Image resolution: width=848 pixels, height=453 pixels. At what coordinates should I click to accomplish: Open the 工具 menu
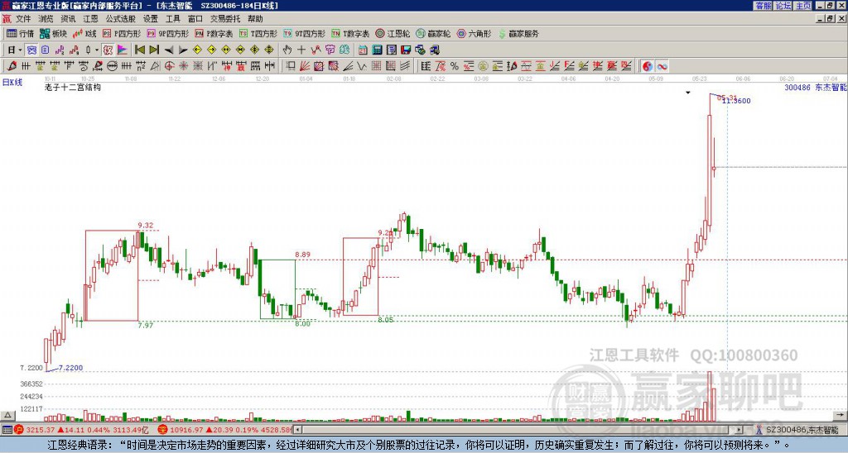(173, 19)
